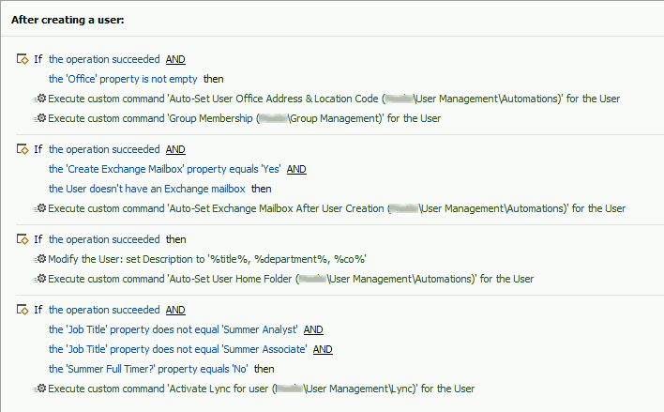
Task: Toggle AND after 'operation succeeded' in Exchange Mailbox rule
Action: (x=175, y=149)
